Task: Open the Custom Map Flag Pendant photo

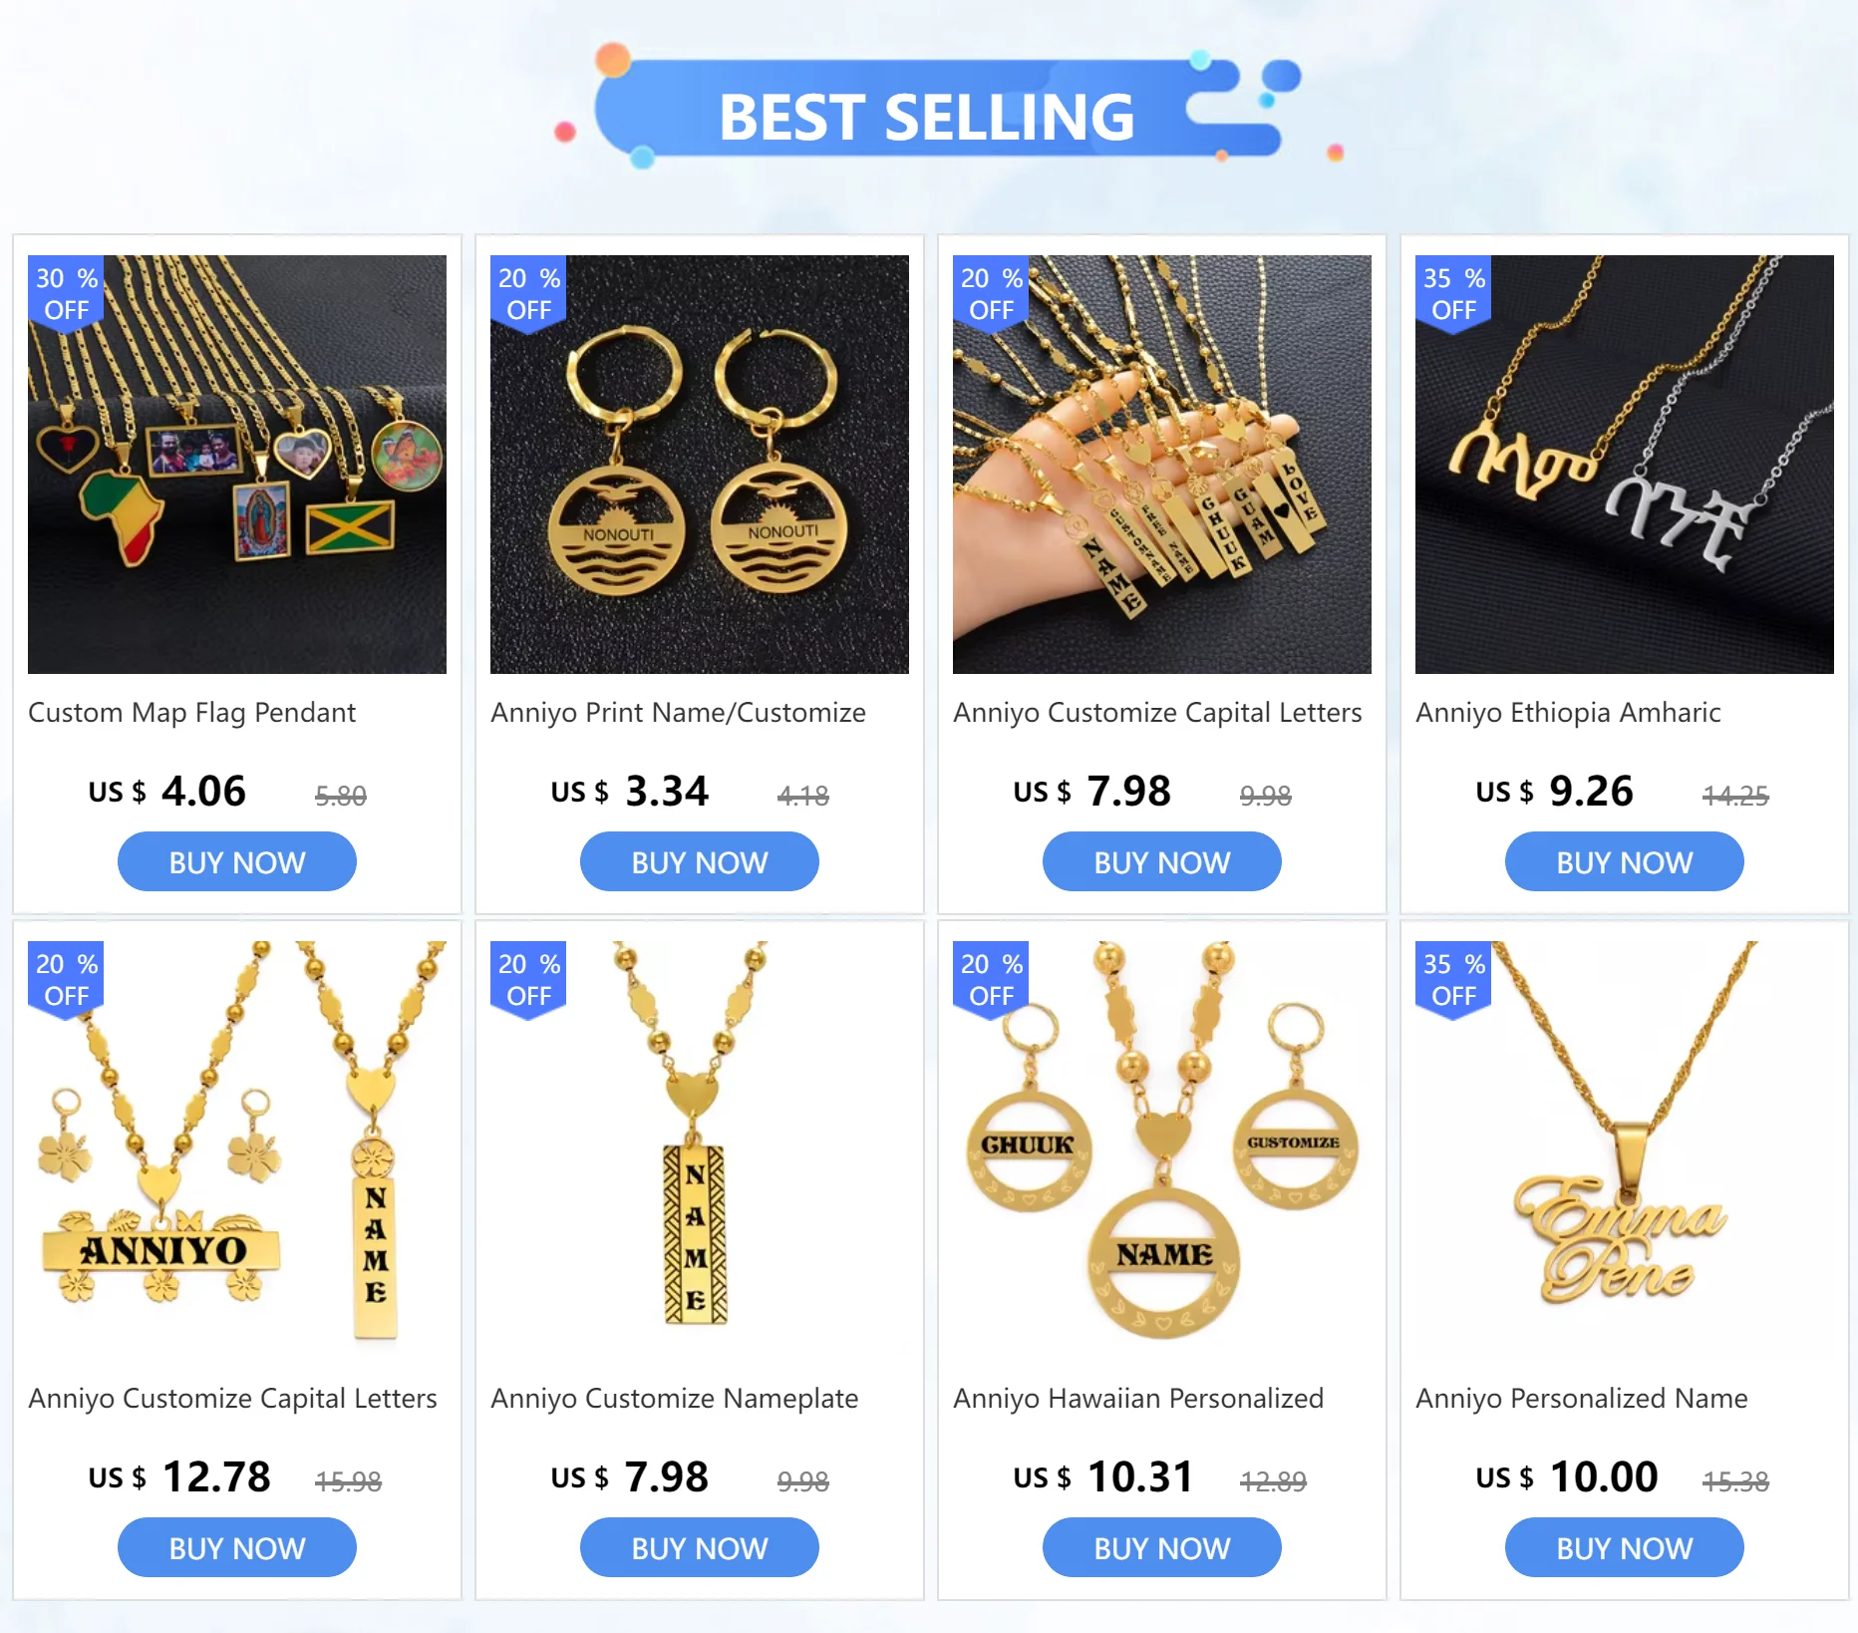Action: [x=237, y=465]
